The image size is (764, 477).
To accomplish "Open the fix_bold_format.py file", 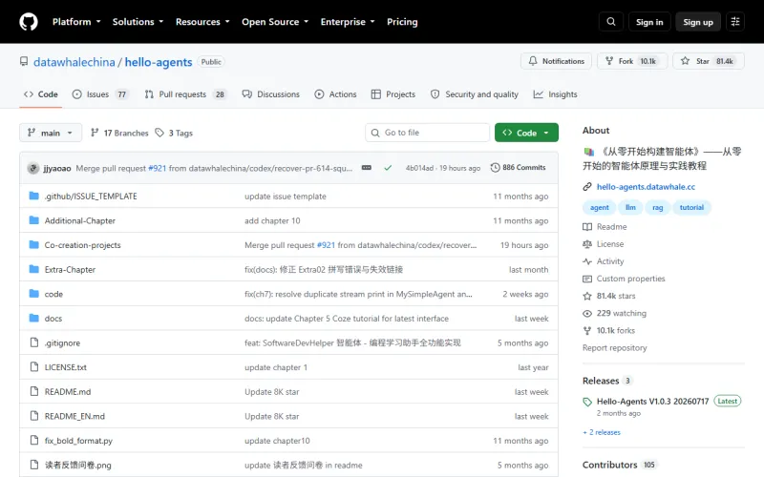I will (x=78, y=441).
